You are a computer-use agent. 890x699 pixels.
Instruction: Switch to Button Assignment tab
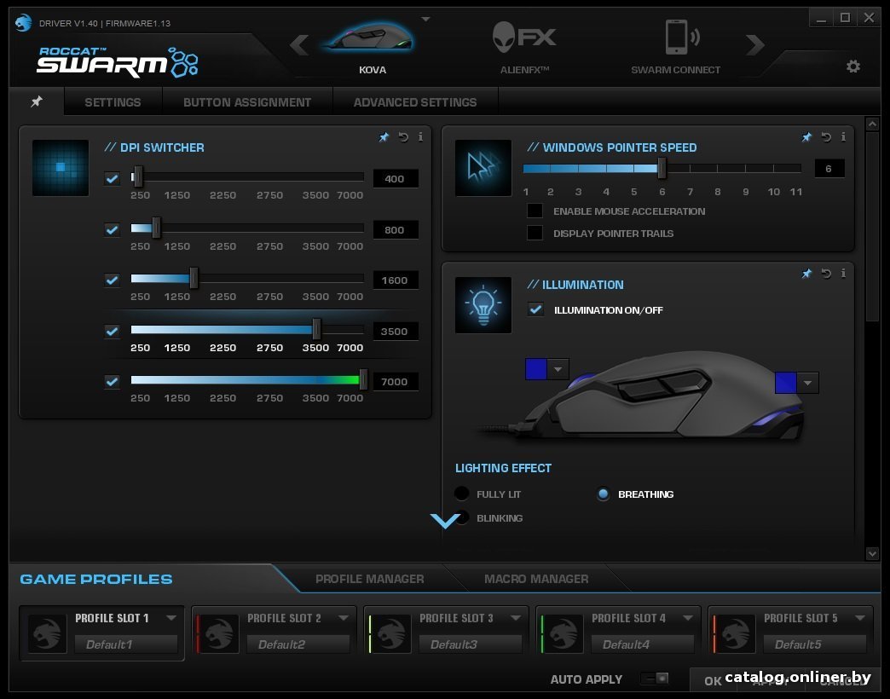(247, 102)
